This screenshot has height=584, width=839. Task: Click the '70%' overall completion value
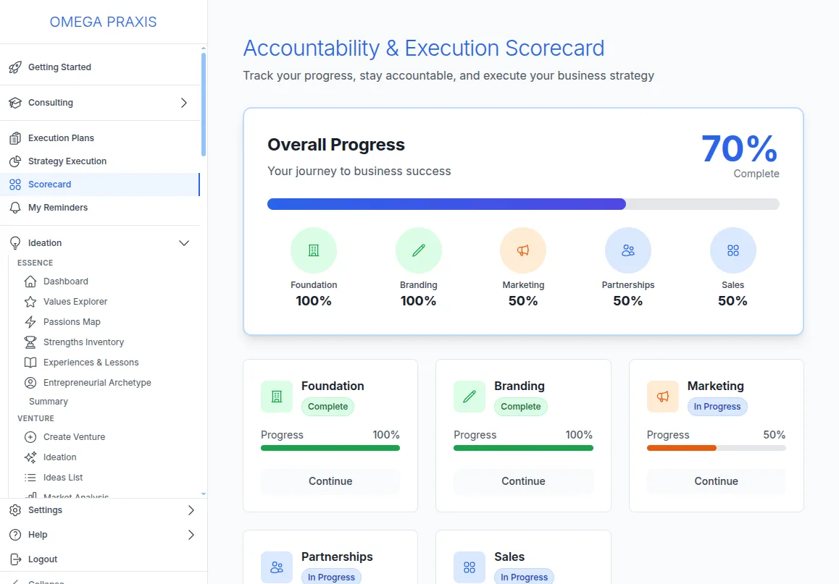coord(740,148)
